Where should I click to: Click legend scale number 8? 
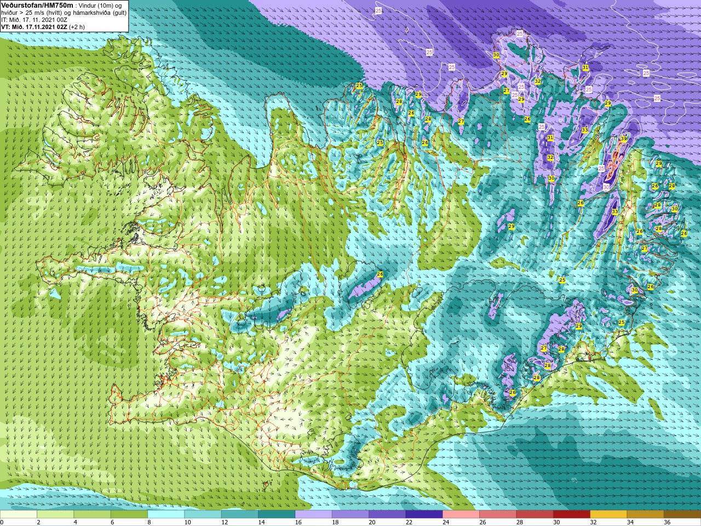pos(148,522)
